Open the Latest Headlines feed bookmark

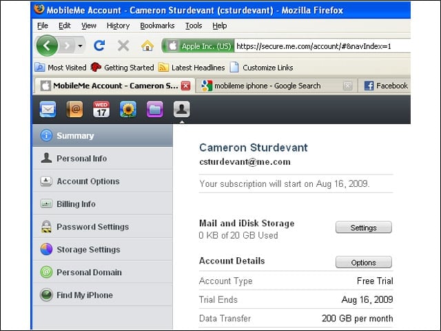(192, 68)
